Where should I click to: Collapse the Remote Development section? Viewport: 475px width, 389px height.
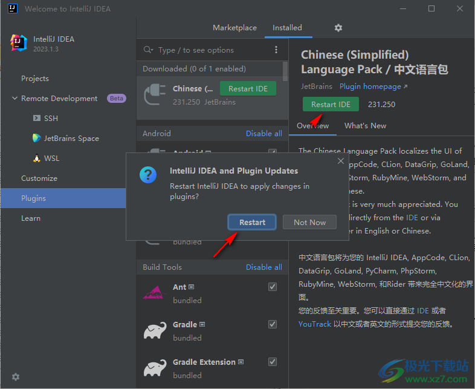point(15,98)
